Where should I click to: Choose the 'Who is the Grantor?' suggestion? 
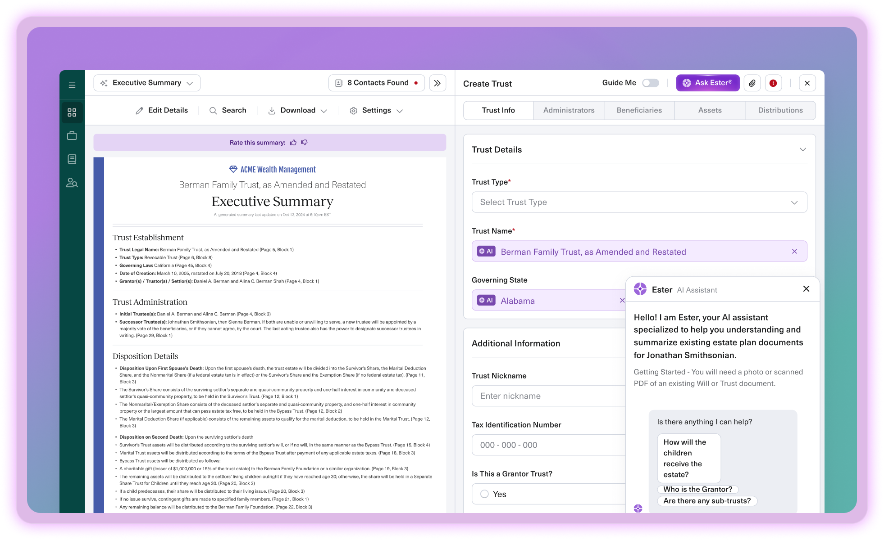(x=698, y=489)
